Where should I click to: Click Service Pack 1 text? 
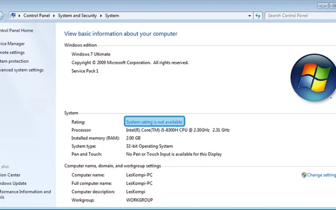tap(85, 71)
